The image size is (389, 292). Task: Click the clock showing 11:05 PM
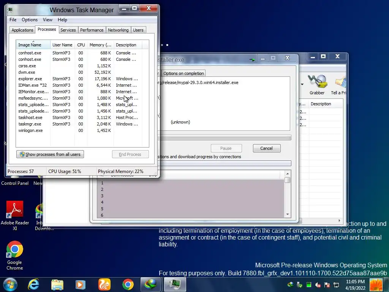[355, 285]
